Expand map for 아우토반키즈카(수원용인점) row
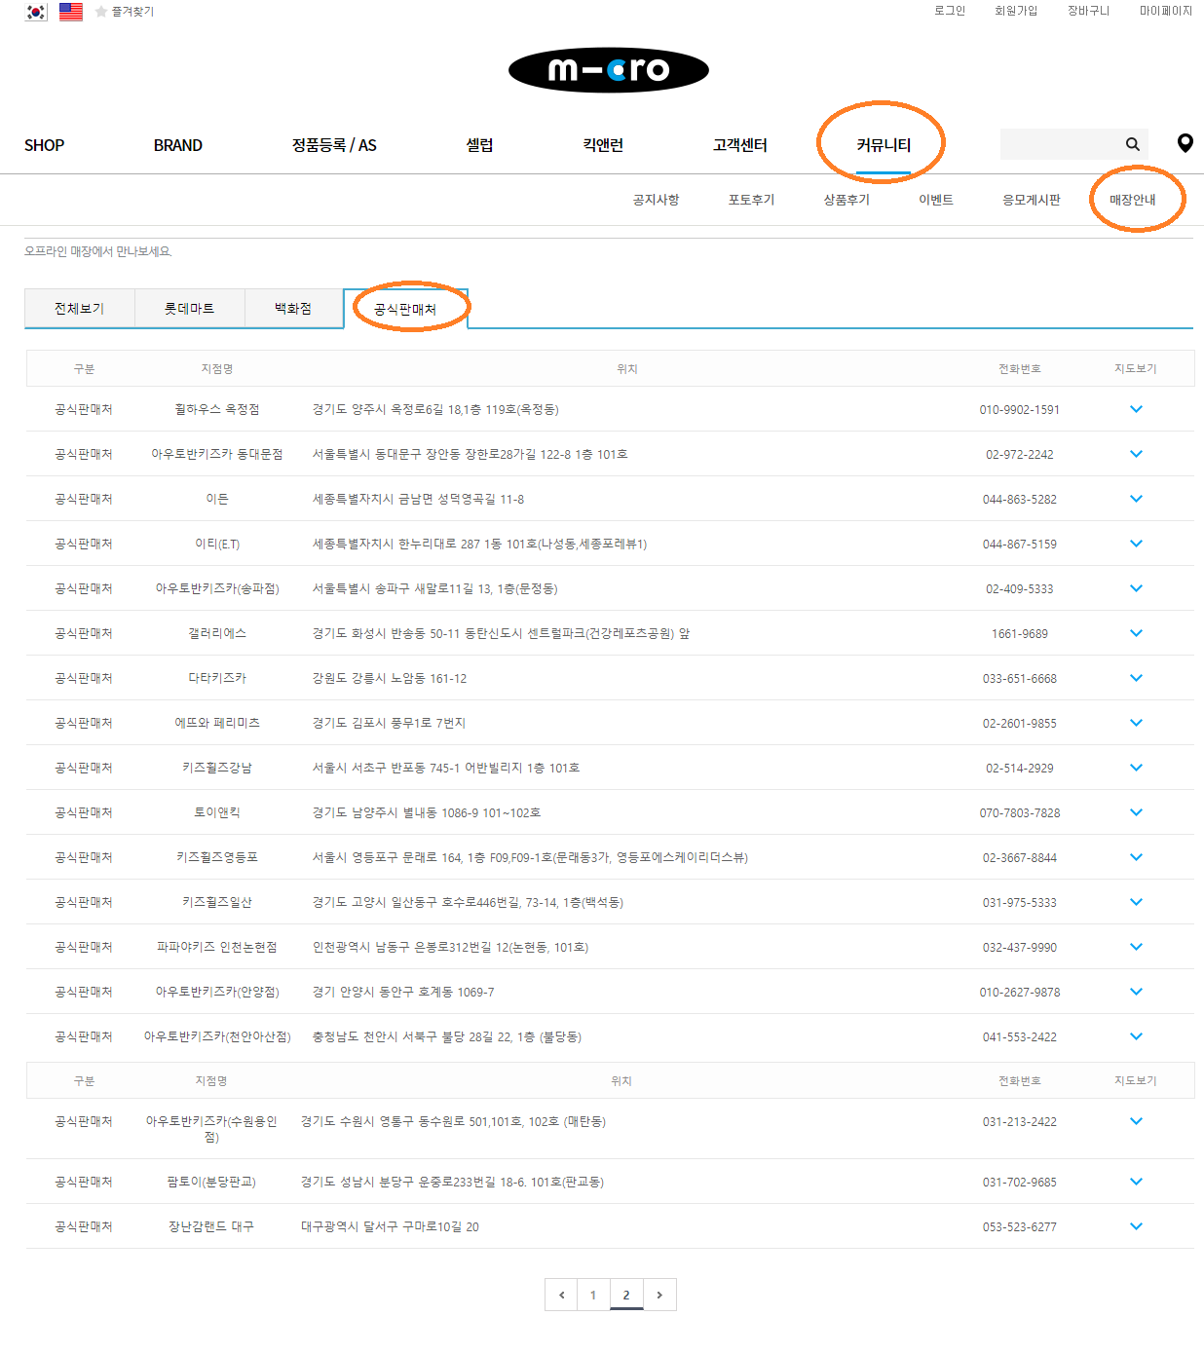1204x1354 pixels. click(1136, 1121)
